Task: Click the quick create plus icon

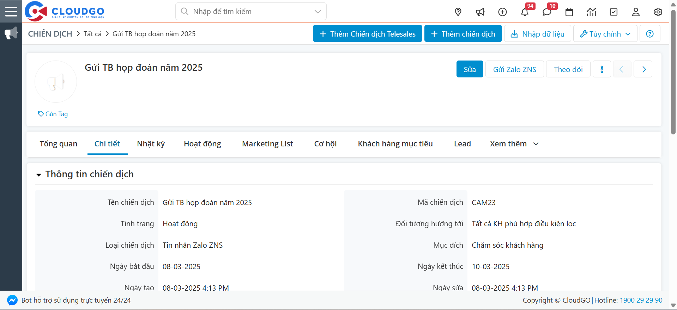Action: pos(502,12)
